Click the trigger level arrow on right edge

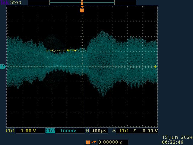click(155, 66)
